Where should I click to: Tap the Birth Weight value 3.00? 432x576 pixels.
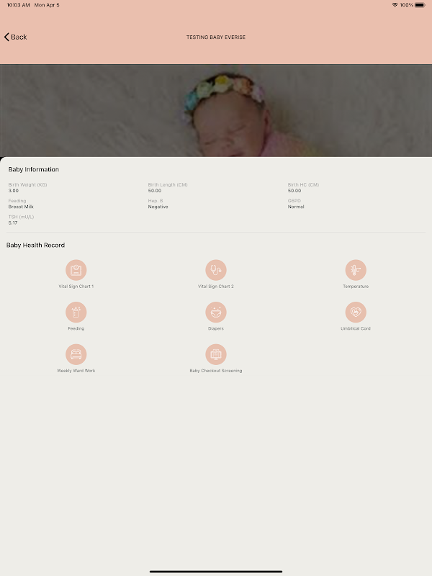14,191
